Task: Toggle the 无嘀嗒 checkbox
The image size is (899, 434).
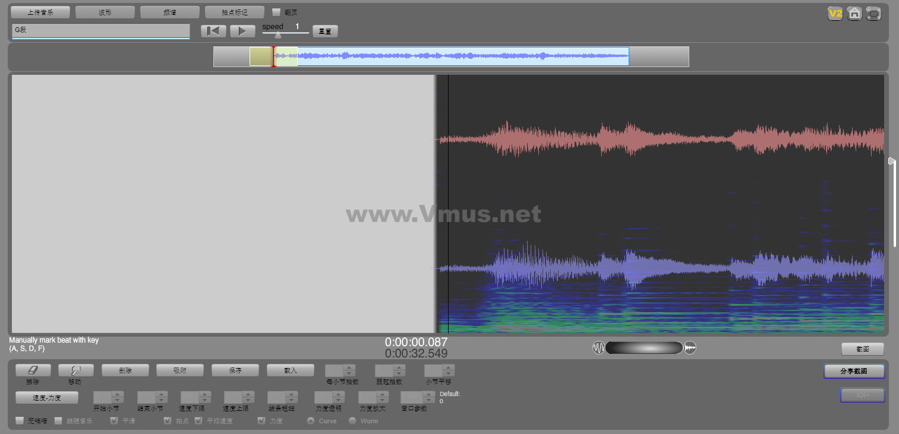Action: 20,421
